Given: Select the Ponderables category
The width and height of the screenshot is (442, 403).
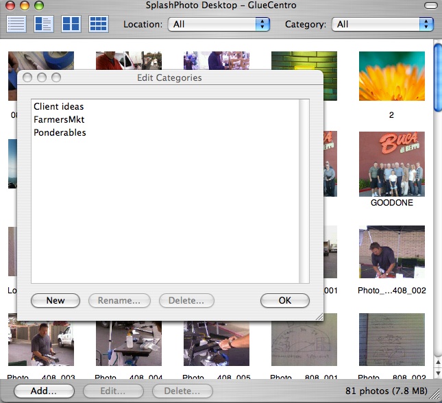Looking at the screenshot, I should [x=60, y=133].
